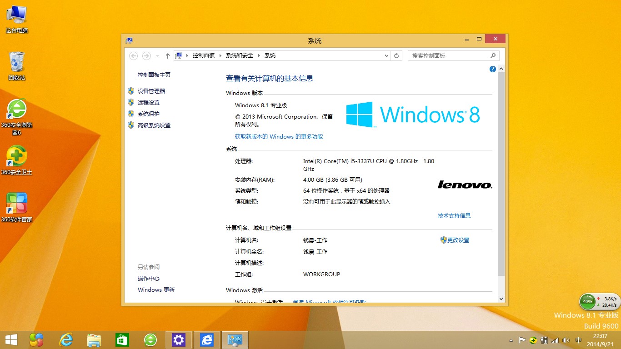The height and width of the screenshot is (349, 621).
Task: Click the 更改设置 link
Action: [458, 240]
